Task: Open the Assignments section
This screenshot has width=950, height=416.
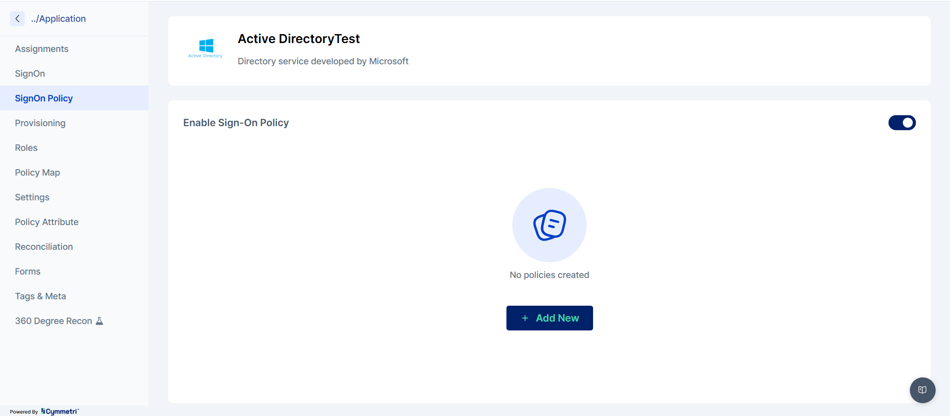Action: (74, 48)
